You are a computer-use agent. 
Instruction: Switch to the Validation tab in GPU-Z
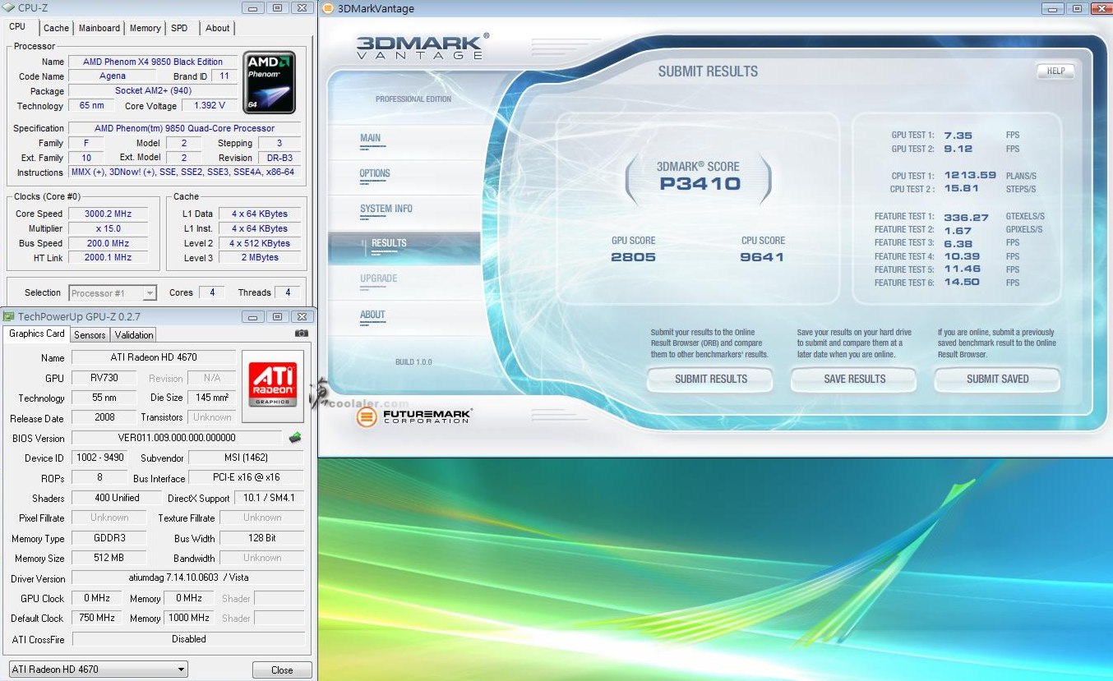(134, 334)
